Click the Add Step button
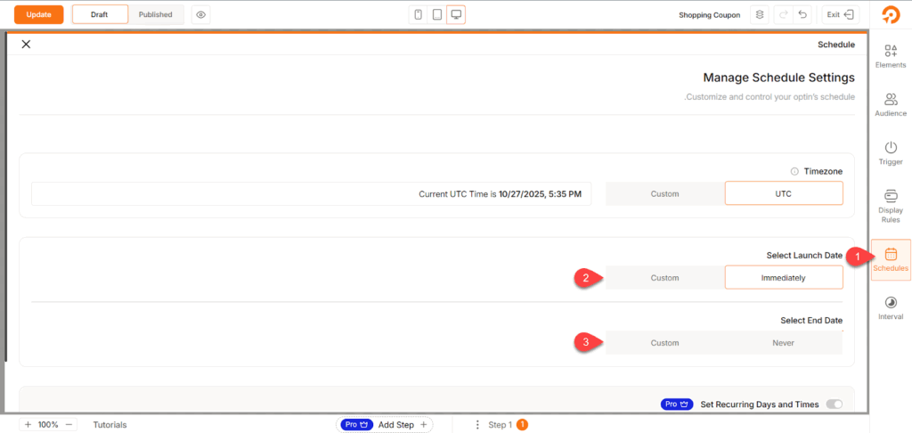Image resolution: width=912 pixels, height=433 pixels. pos(402,425)
